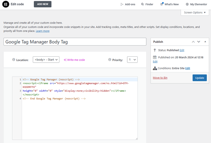211x143 pixels.
Task: Open What's New notifications
Action: [x=169, y=4]
